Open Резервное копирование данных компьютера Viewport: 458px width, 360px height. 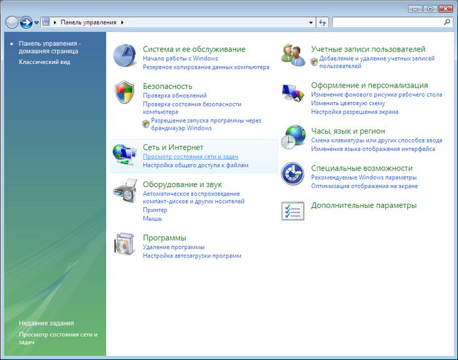[206, 67]
